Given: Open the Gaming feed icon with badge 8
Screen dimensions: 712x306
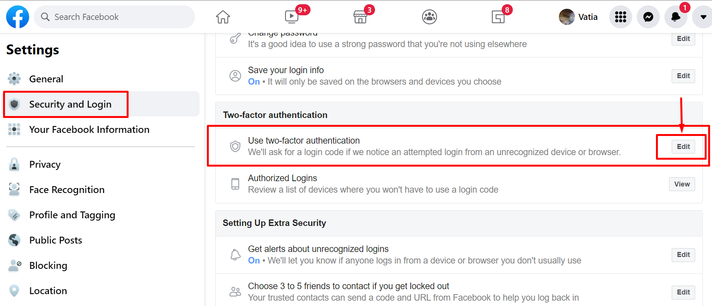Looking at the screenshot, I should pos(498,17).
